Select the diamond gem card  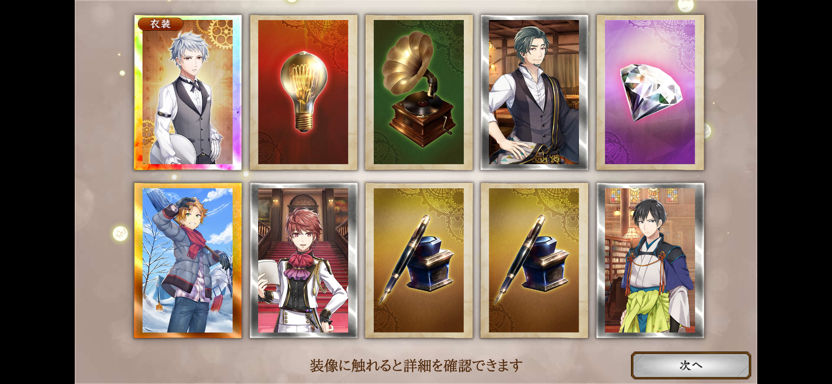pyautogui.click(x=650, y=92)
